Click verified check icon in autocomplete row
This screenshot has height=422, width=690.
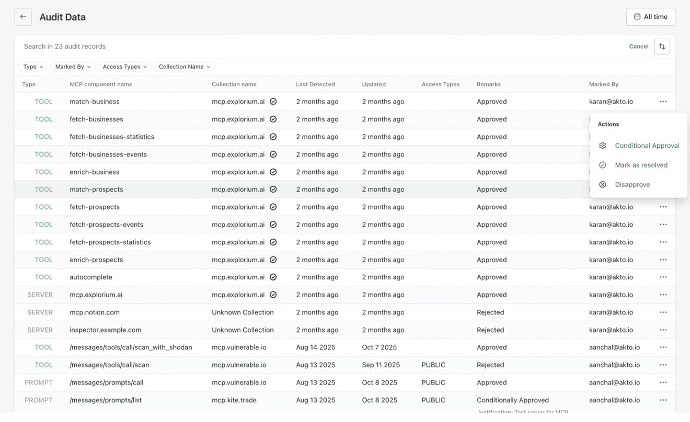(273, 277)
